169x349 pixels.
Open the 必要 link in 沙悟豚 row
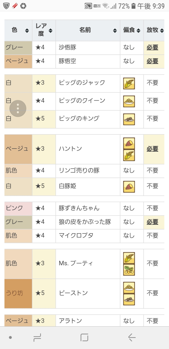(x=152, y=47)
